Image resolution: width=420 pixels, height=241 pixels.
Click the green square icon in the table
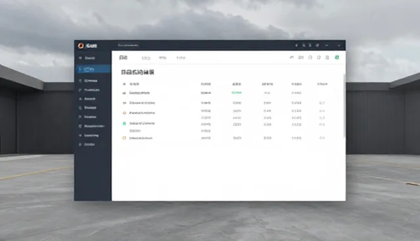point(124,123)
